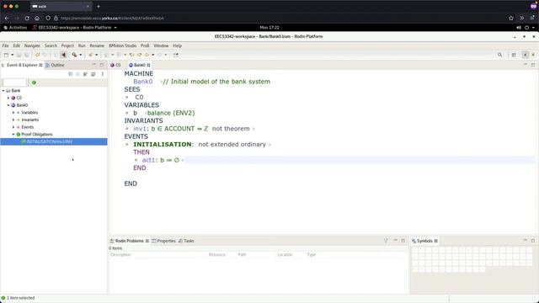The width and height of the screenshot is (539, 303).
Task: Click the Symbols tab
Action: [424, 241]
